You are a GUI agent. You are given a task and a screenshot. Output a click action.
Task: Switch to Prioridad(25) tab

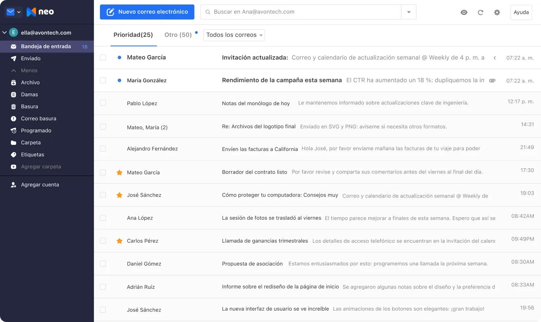(x=133, y=35)
